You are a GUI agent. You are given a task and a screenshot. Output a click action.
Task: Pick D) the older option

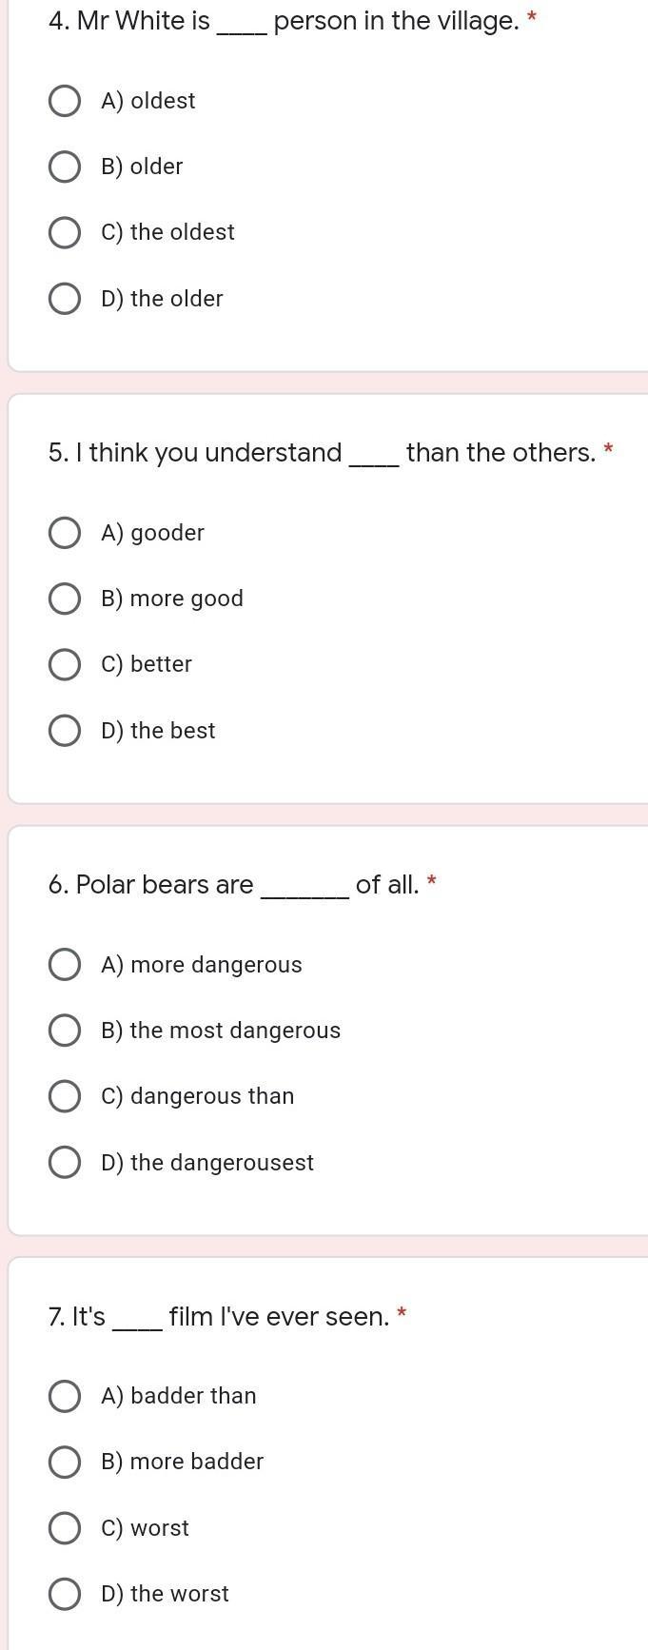point(64,299)
